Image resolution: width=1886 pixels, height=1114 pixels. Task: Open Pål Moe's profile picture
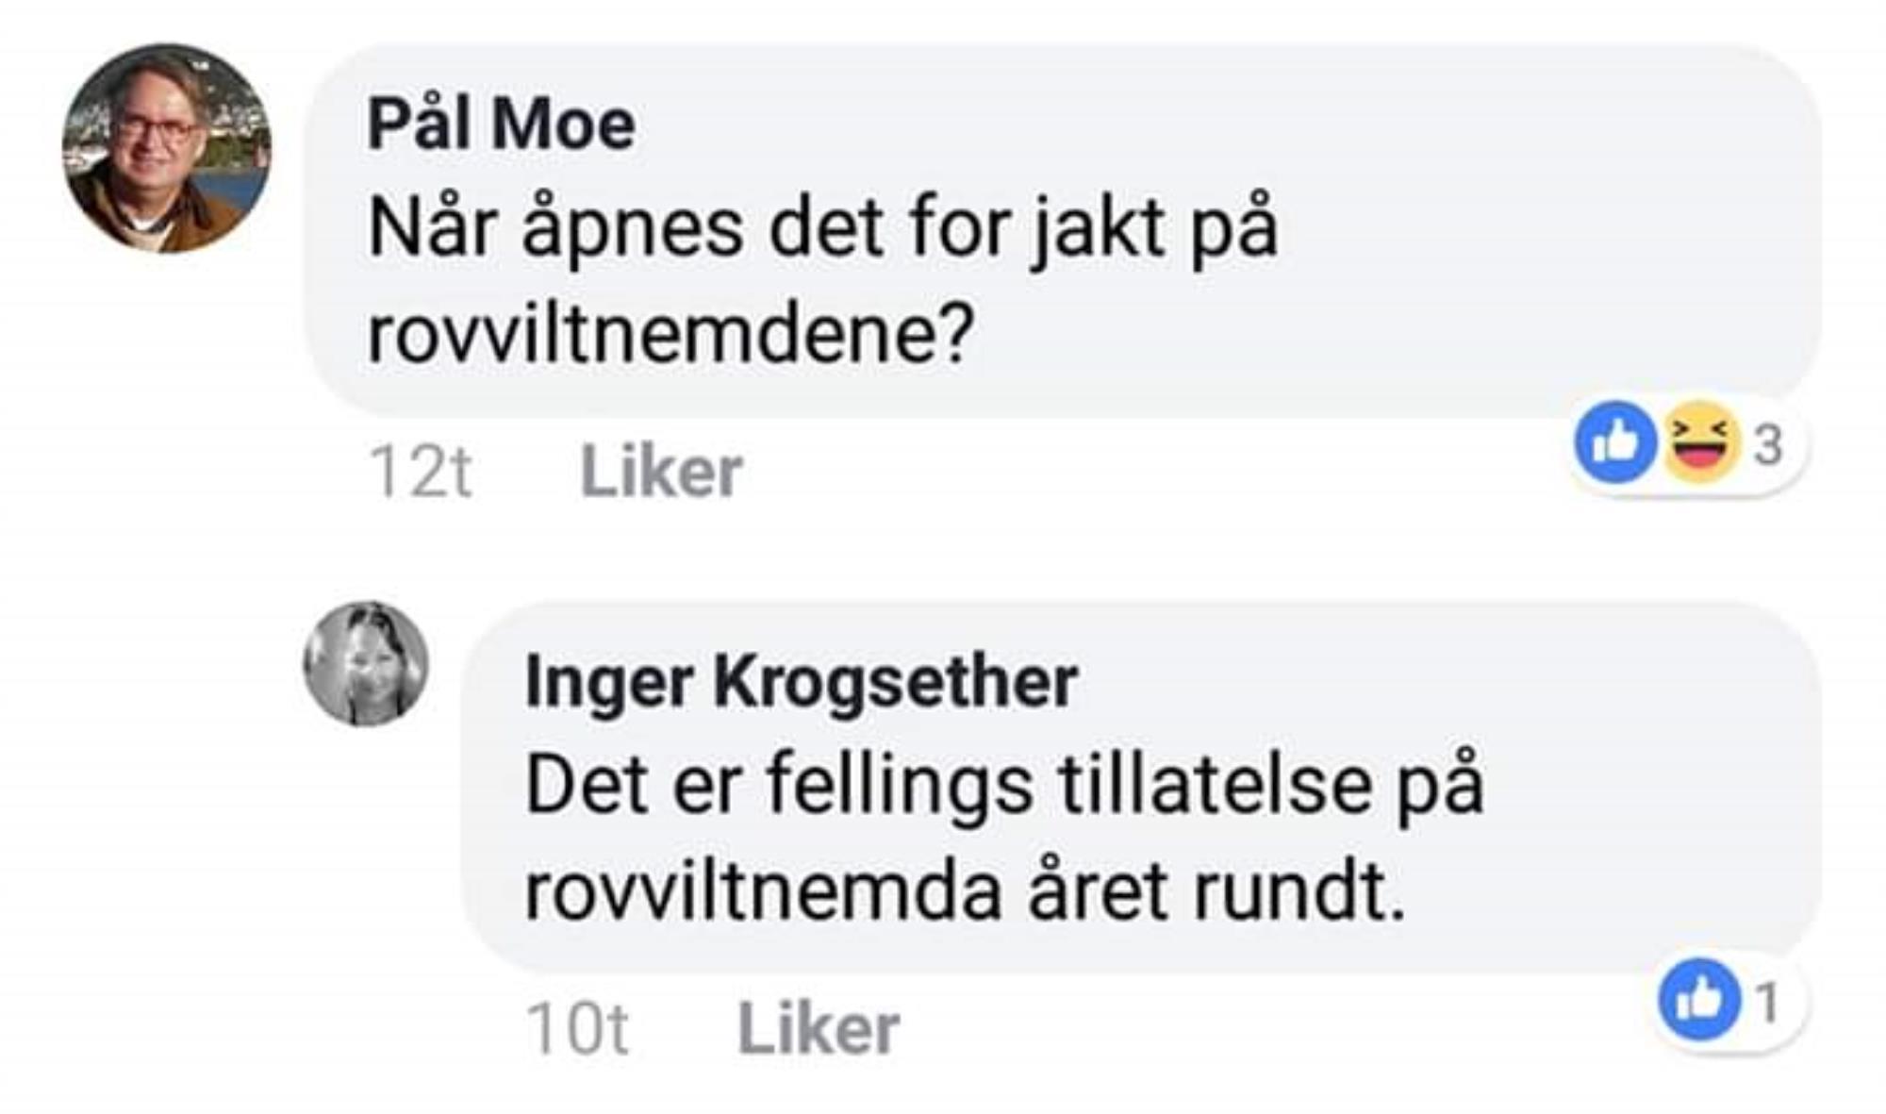pos(167,148)
